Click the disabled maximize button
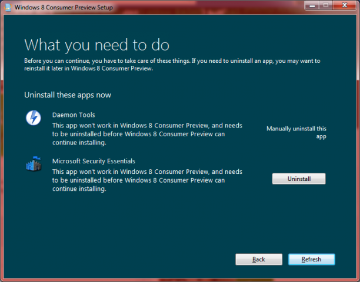This screenshot has height=282, width=360. click(x=326, y=5)
